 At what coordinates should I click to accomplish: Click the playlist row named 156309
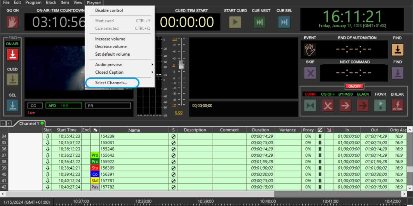(x=134, y=168)
